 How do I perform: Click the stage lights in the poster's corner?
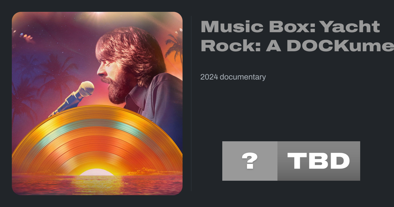pyautogui.click(x=26, y=37)
